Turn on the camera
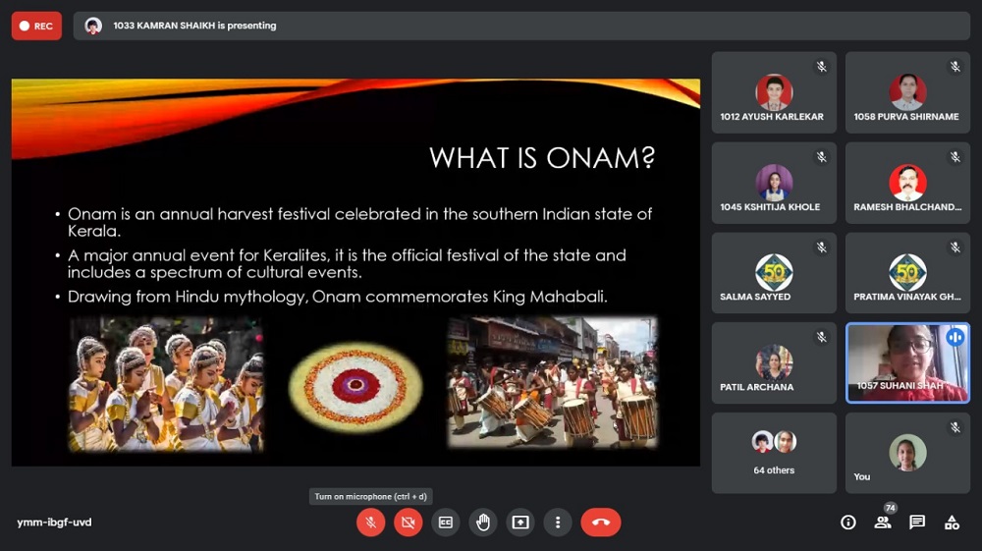This screenshot has width=982, height=551. (x=408, y=523)
